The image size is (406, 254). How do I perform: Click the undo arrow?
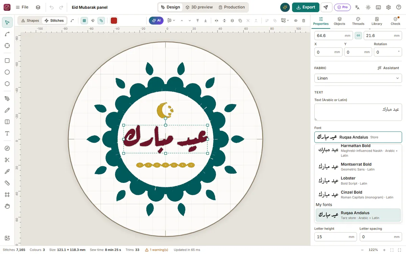pos(51,7)
